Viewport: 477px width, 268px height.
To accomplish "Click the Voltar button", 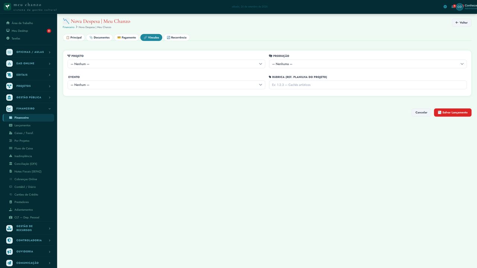I will coord(462,23).
